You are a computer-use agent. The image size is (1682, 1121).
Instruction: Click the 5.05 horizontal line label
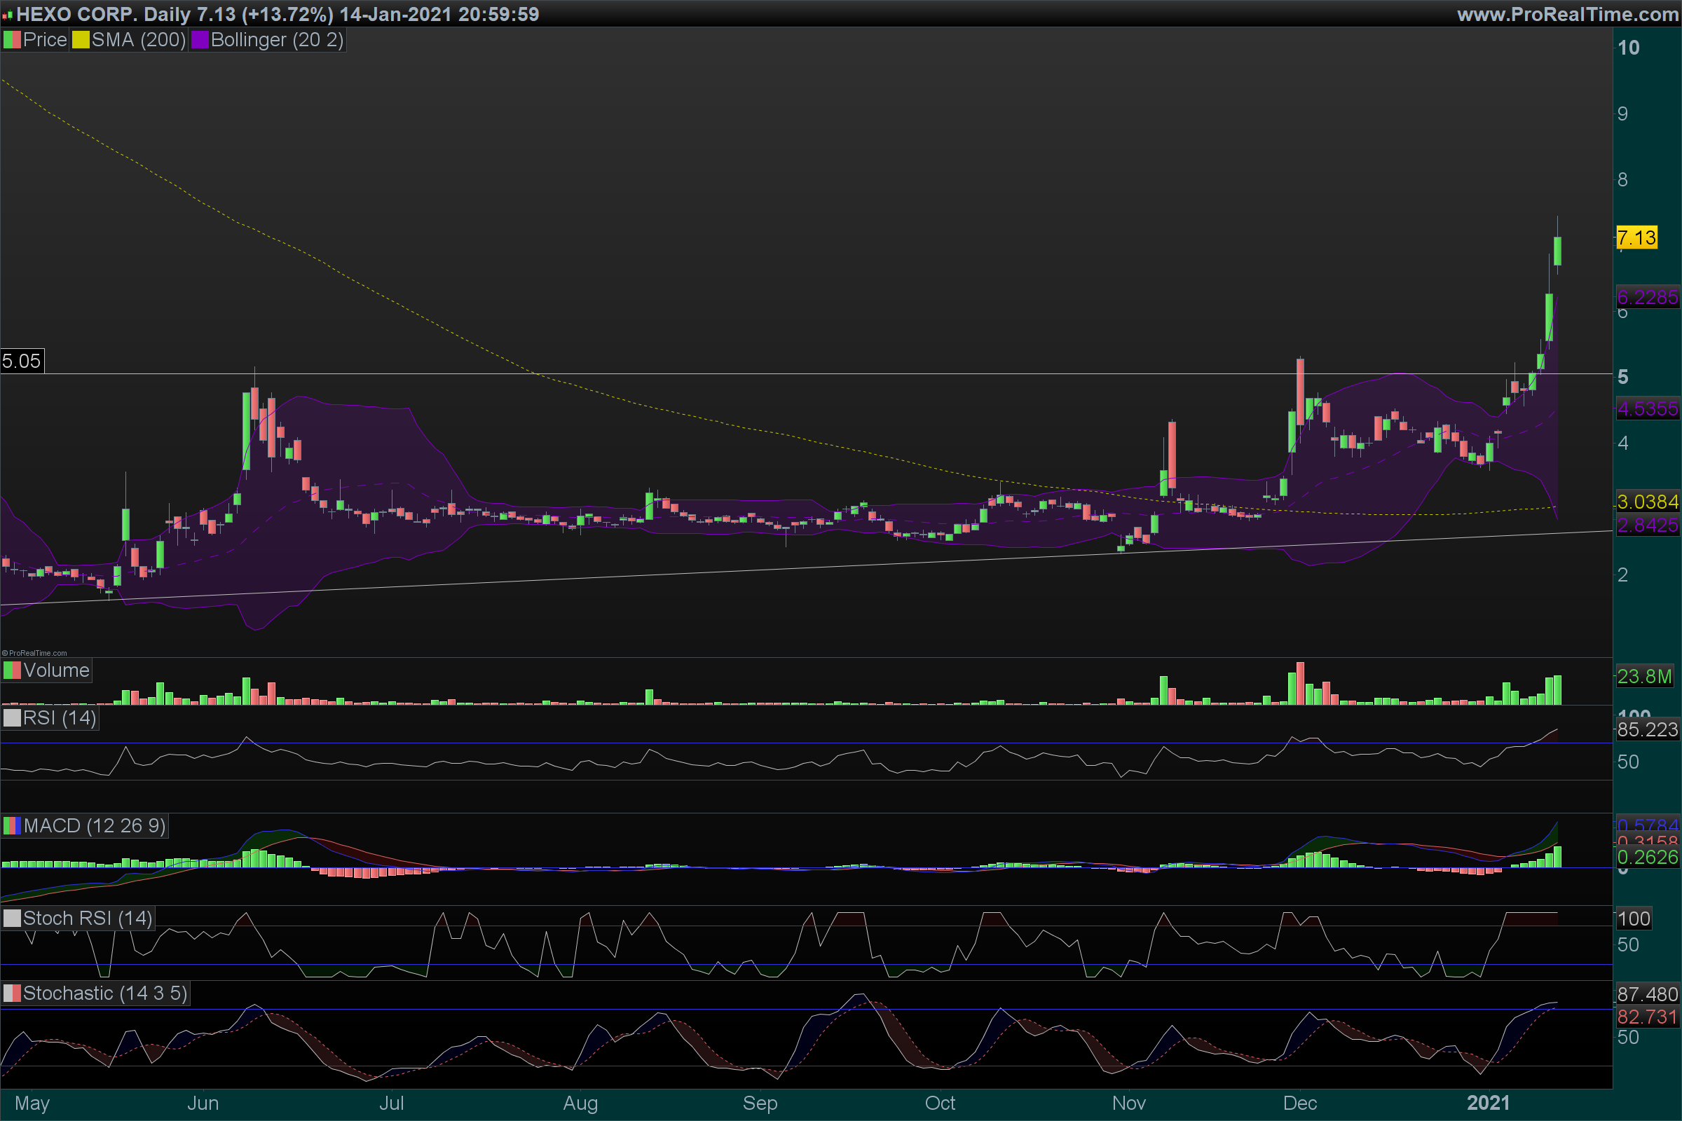22,361
